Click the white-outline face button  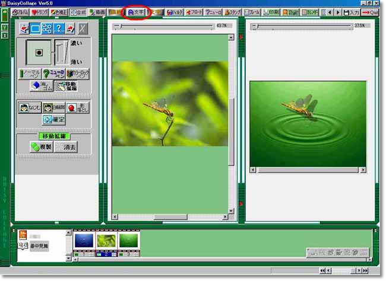point(53,108)
